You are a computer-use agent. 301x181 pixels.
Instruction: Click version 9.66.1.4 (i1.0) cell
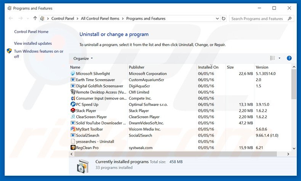point(267,135)
